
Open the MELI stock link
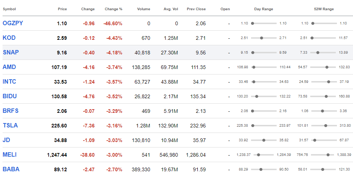click(x=10, y=155)
